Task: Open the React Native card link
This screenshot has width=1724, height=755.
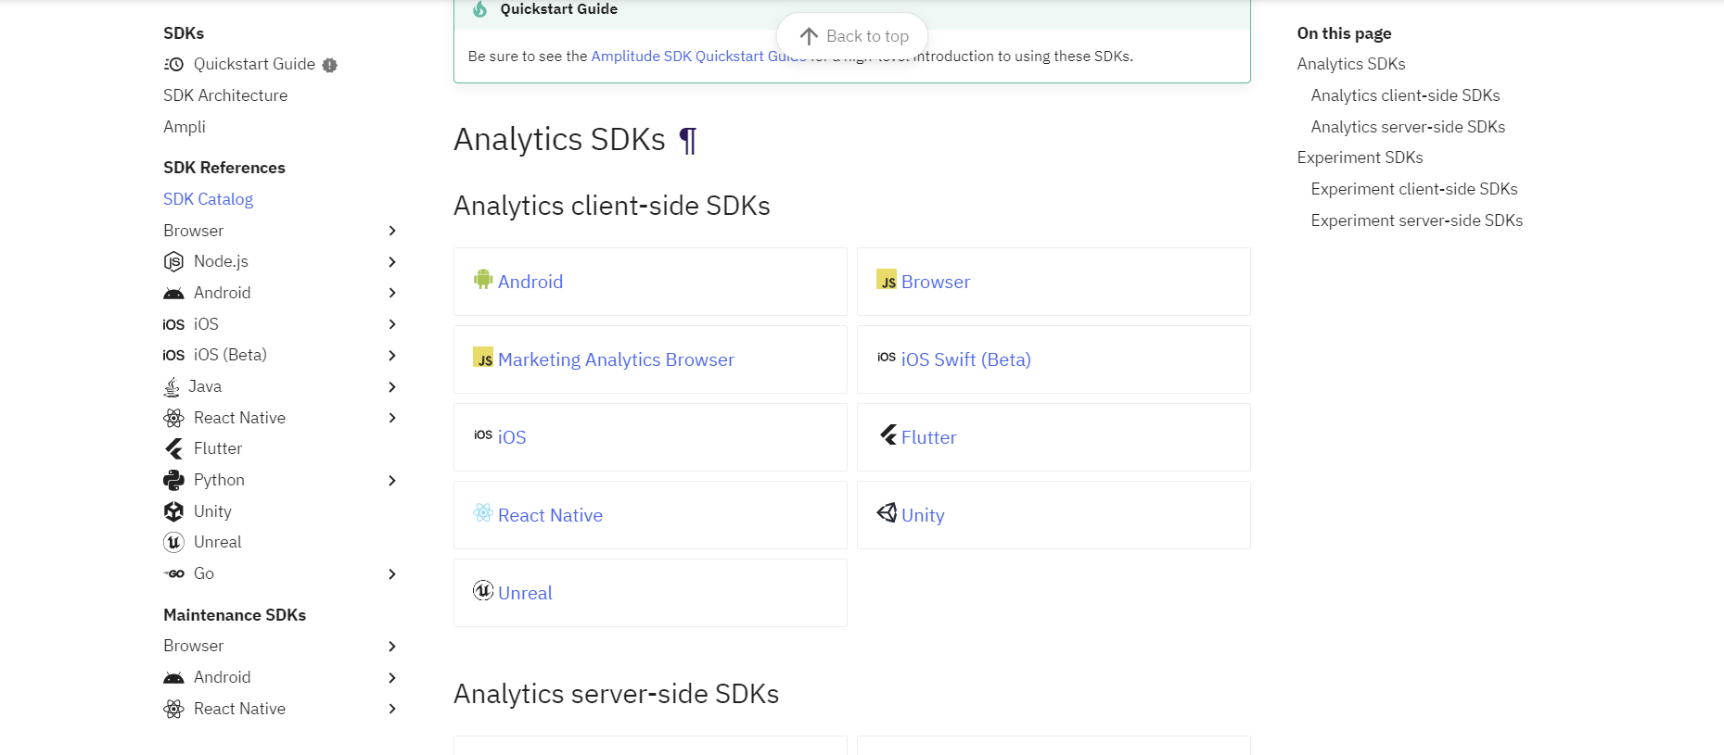Action: point(550,515)
